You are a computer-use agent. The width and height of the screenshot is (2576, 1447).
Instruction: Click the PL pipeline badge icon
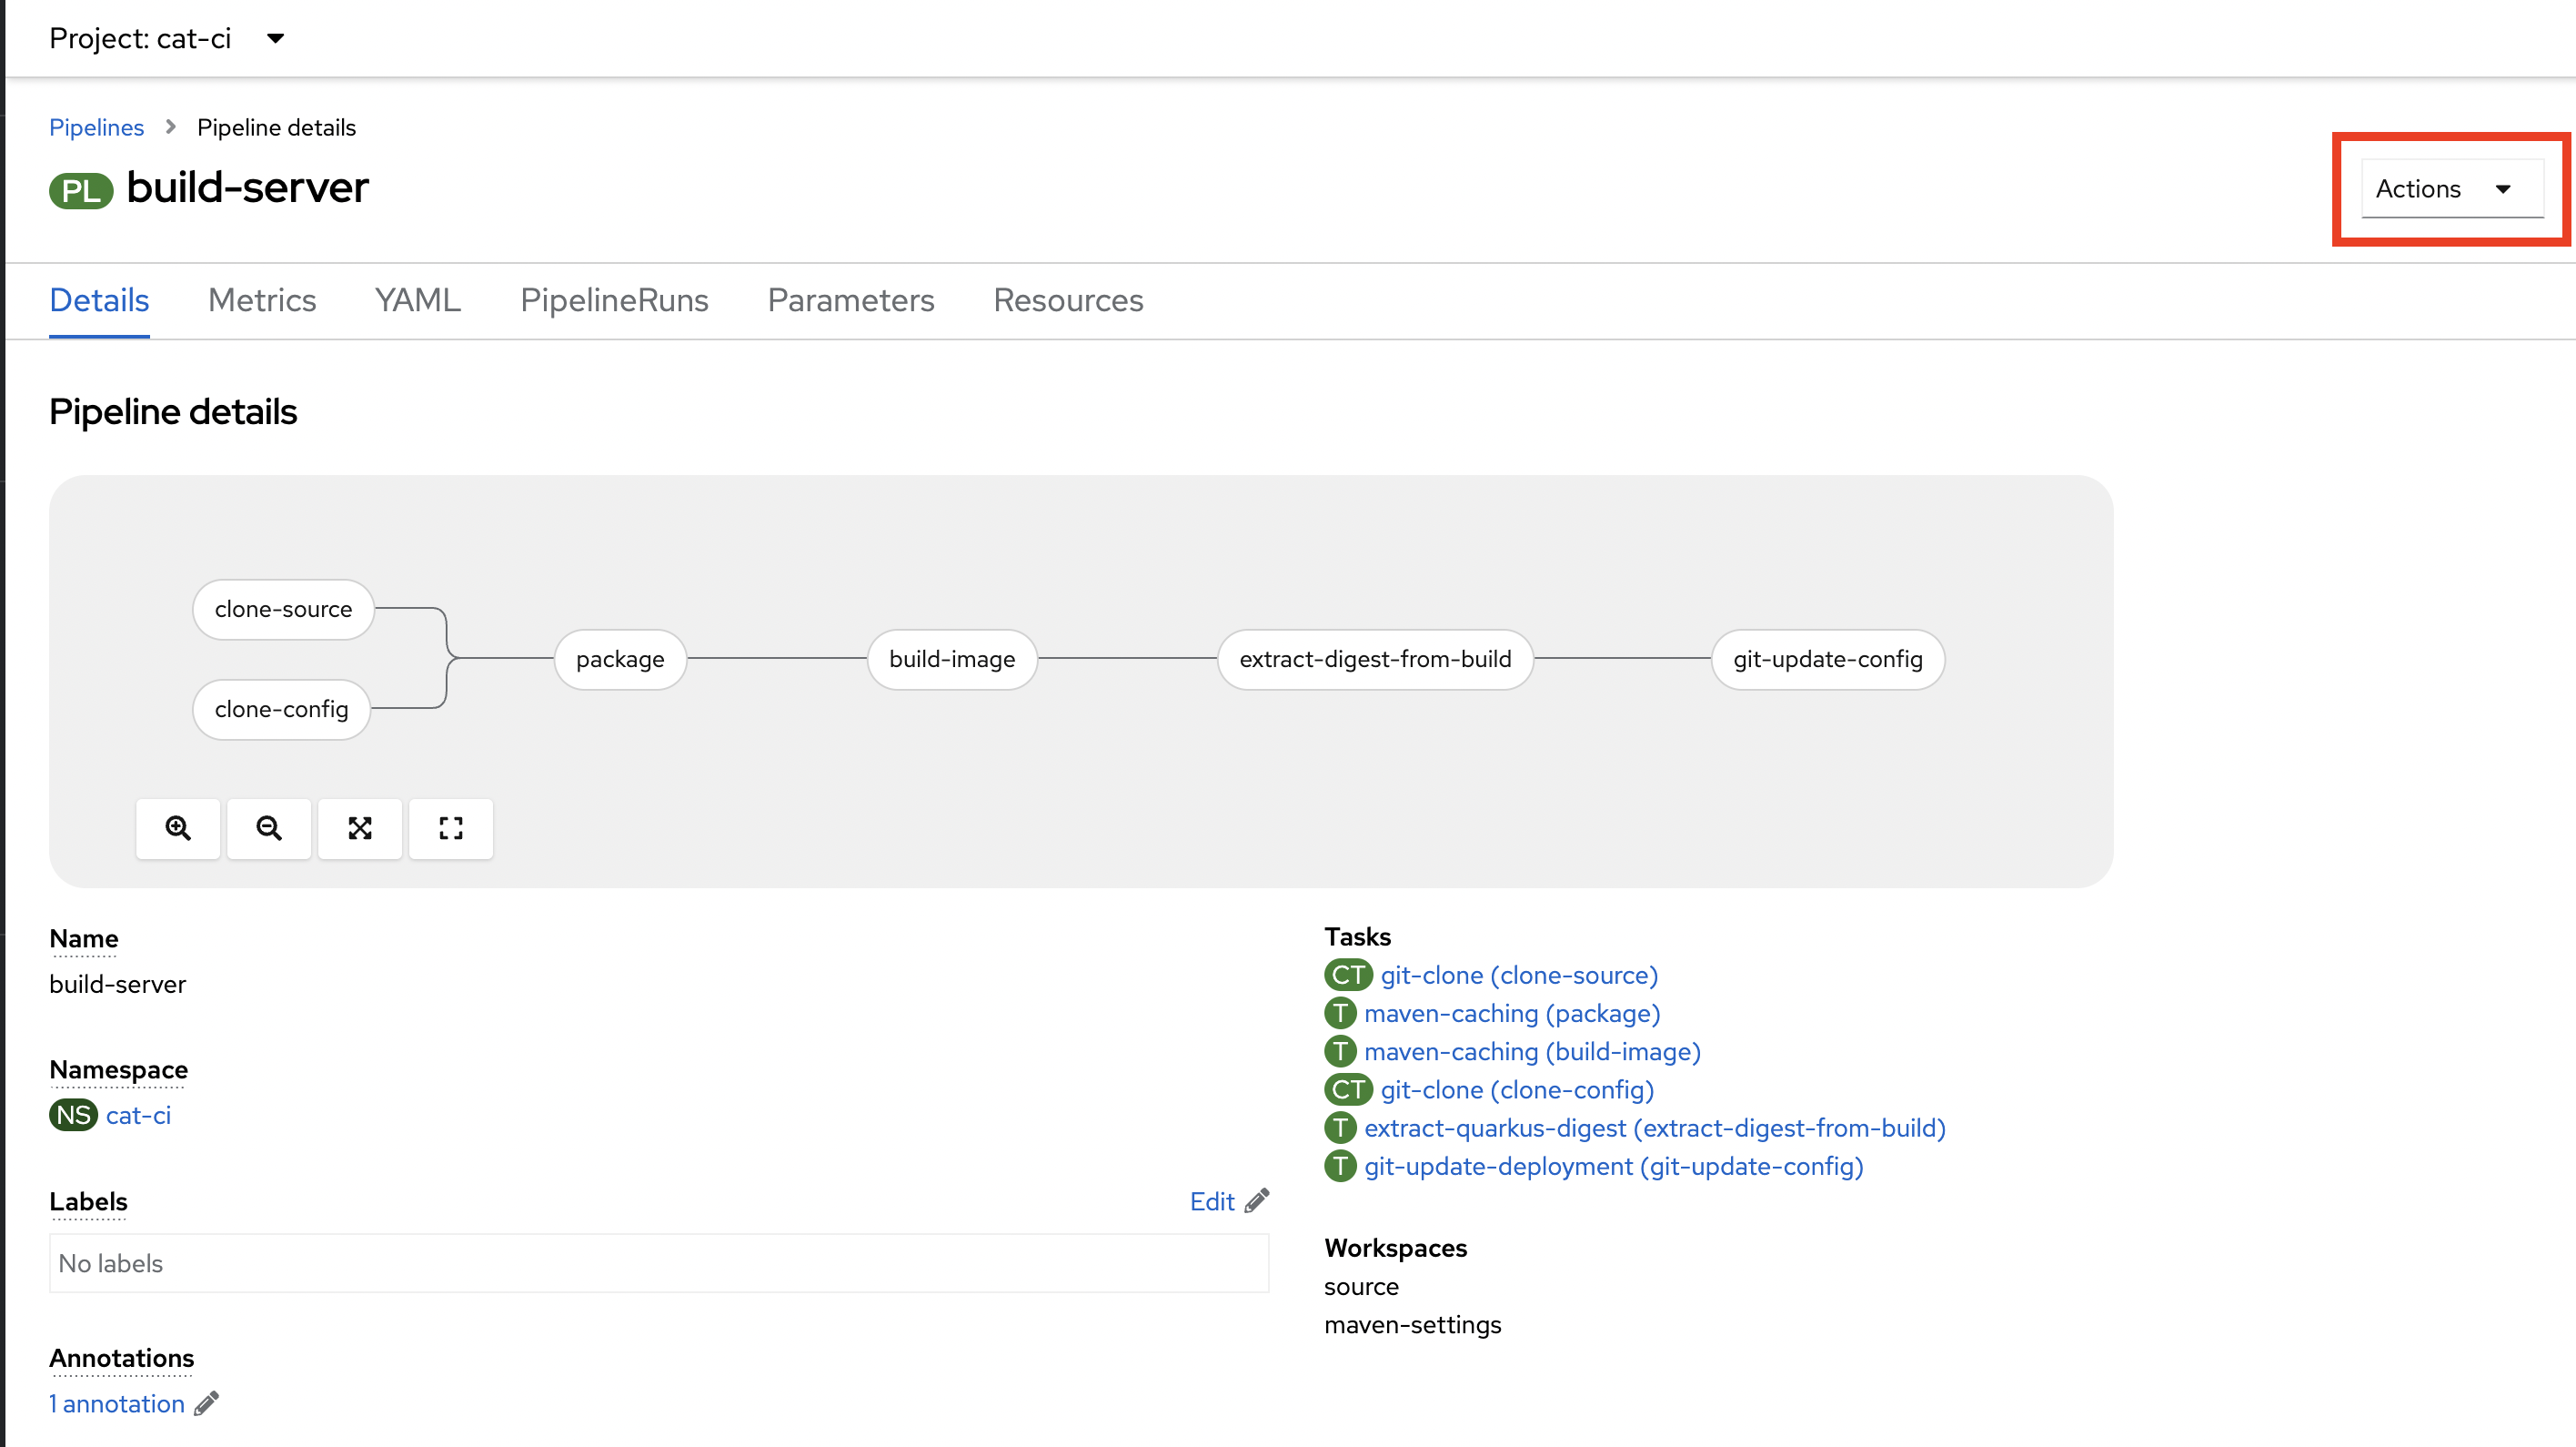[81, 190]
